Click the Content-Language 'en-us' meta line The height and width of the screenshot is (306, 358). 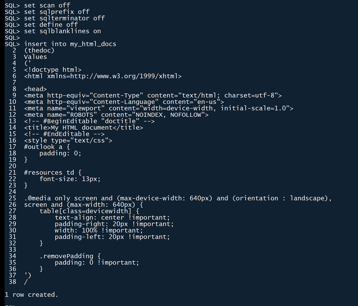click(124, 102)
